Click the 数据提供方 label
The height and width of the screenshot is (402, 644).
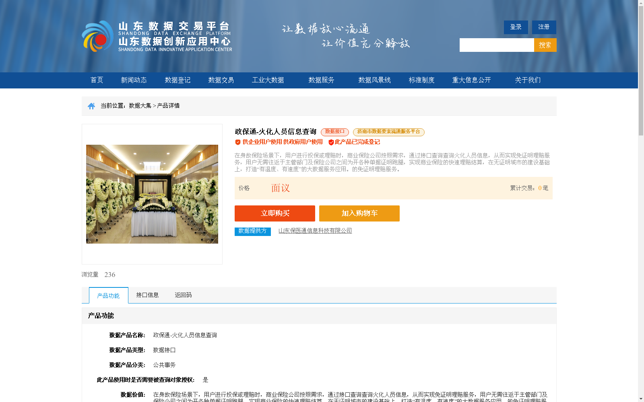[x=253, y=232]
